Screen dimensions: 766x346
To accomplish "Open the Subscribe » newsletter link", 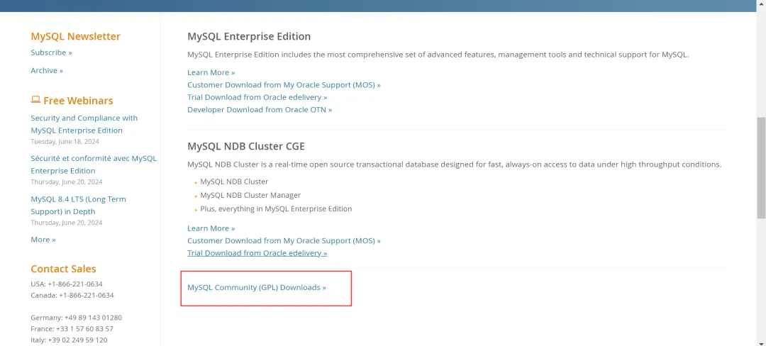I will (x=51, y=52).
